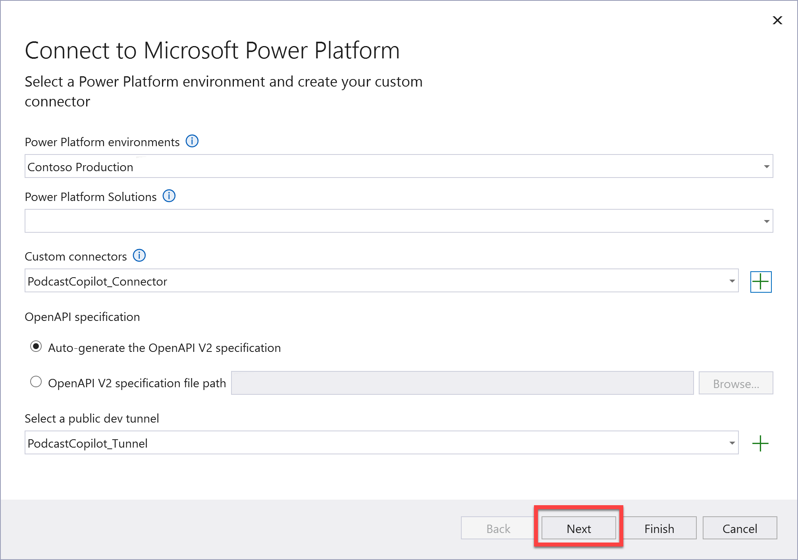
Task: Click the Next button
Action: [578, 528]
